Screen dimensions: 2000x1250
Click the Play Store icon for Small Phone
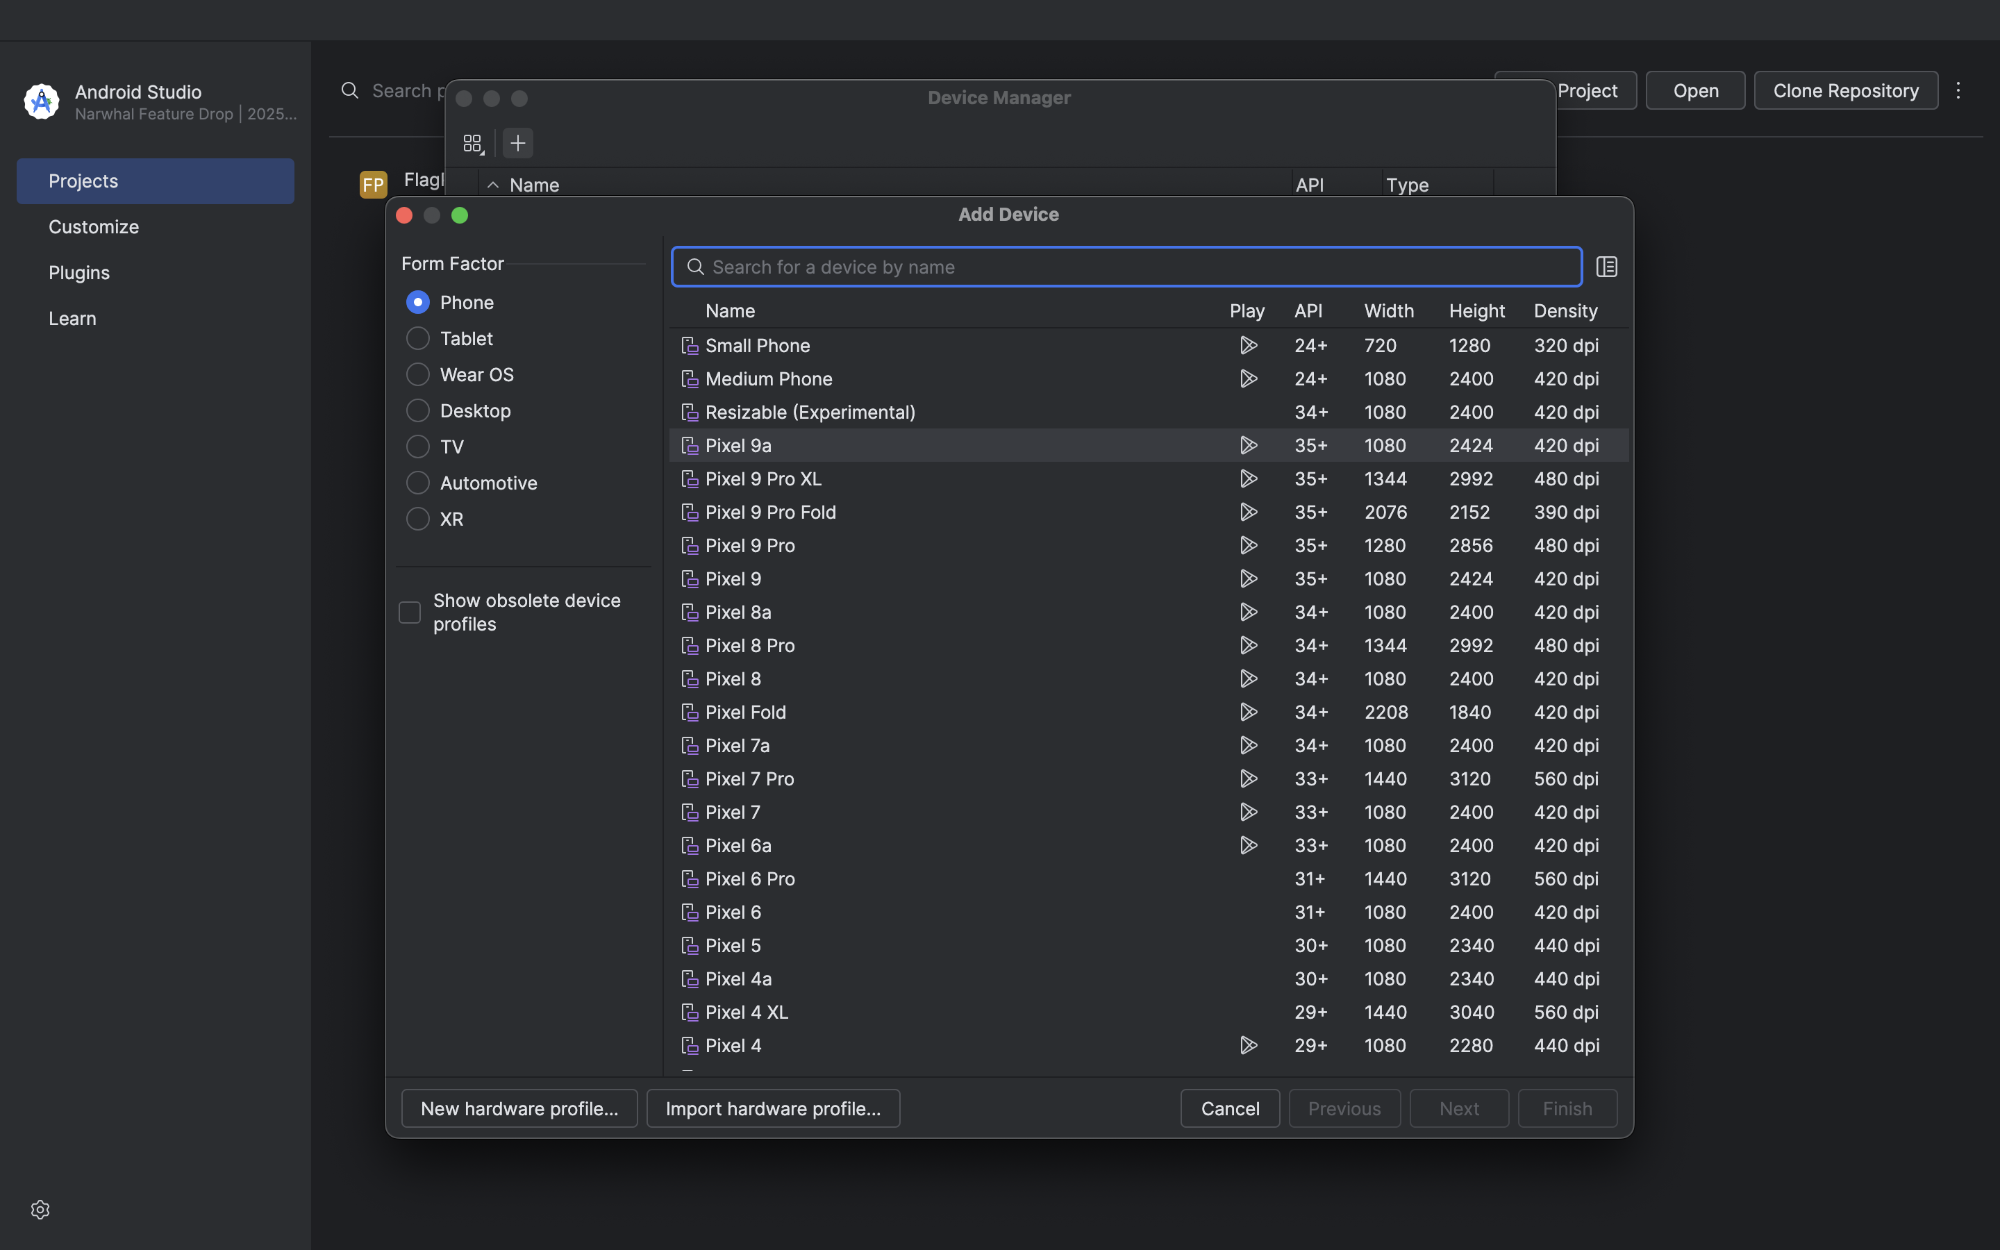tap(1248, 346)
